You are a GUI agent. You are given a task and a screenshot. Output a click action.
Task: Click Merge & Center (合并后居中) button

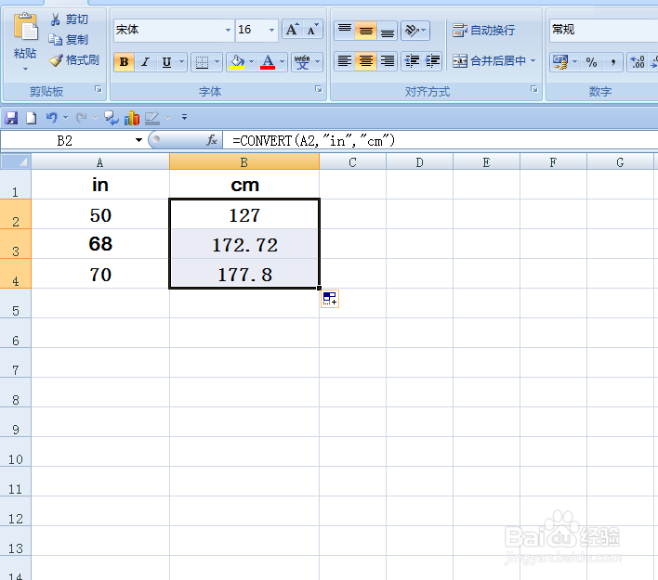point(489,61)
